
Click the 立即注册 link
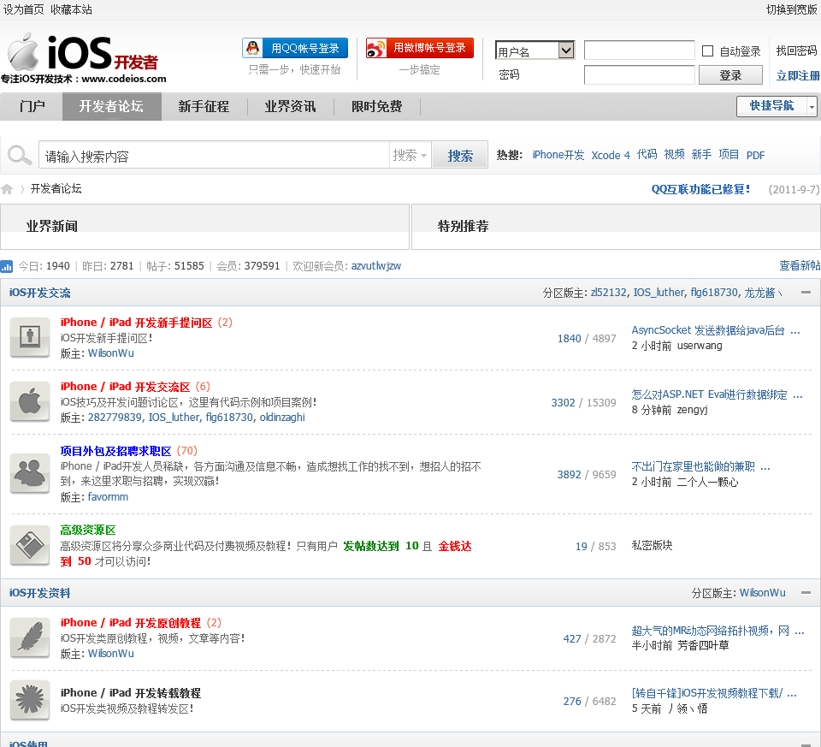(x=797, y=75)
